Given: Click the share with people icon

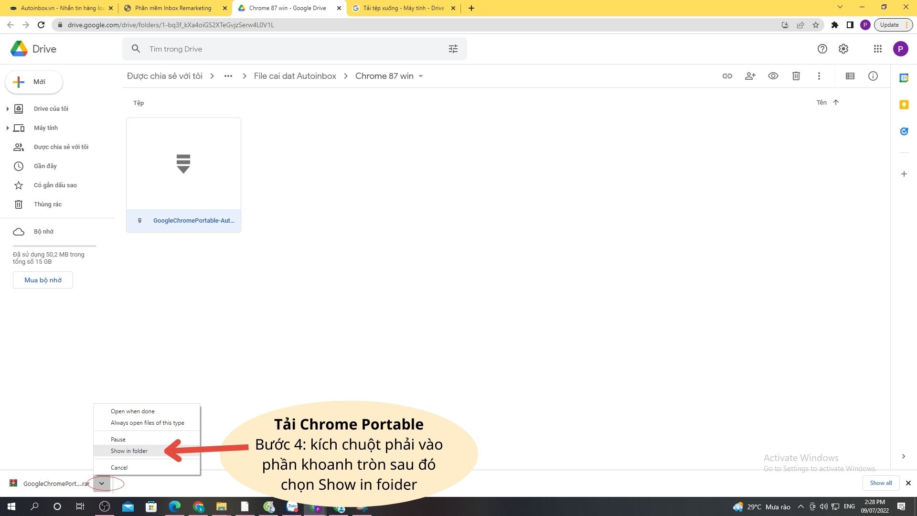Looking at the screenshot, I should click(x=750, y=76).
